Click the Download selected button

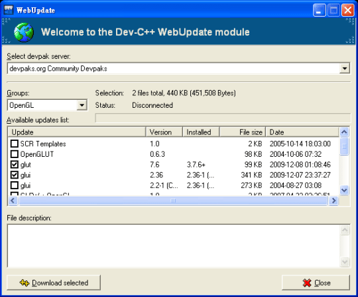point(54,282)
